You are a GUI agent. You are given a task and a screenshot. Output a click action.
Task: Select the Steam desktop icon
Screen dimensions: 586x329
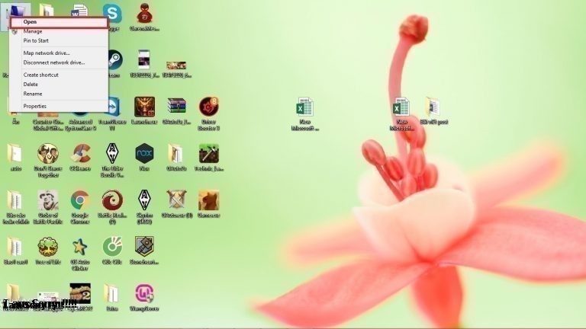(114, 60)
